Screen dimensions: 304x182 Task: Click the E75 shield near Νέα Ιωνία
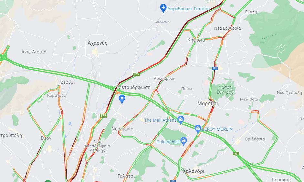point(103,116)
